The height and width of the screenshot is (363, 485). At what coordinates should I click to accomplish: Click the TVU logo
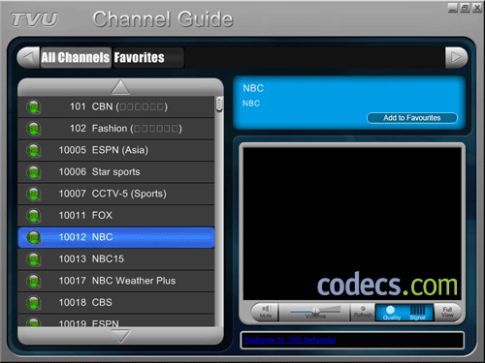(x=34, y=19)
